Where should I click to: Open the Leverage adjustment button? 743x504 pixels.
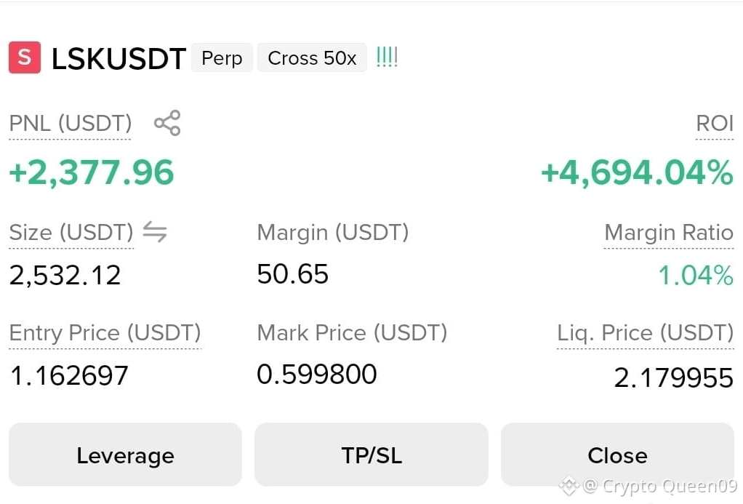[125, 455]
